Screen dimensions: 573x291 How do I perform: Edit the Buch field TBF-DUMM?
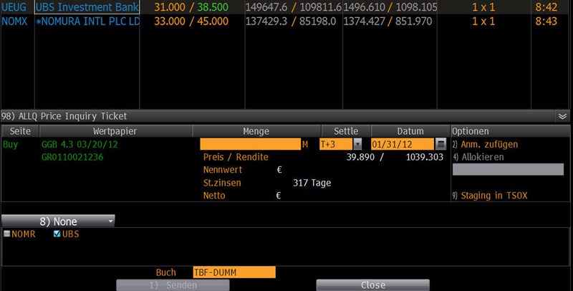click(233, 272)
